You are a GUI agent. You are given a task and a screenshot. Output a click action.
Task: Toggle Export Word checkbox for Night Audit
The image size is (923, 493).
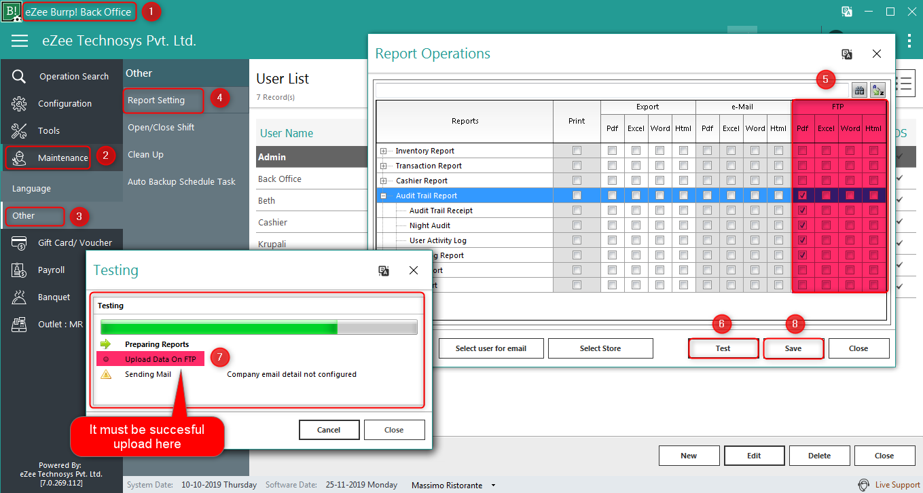tap(659, 225)
